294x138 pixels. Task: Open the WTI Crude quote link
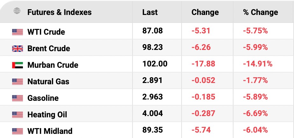tap(46, 32)
